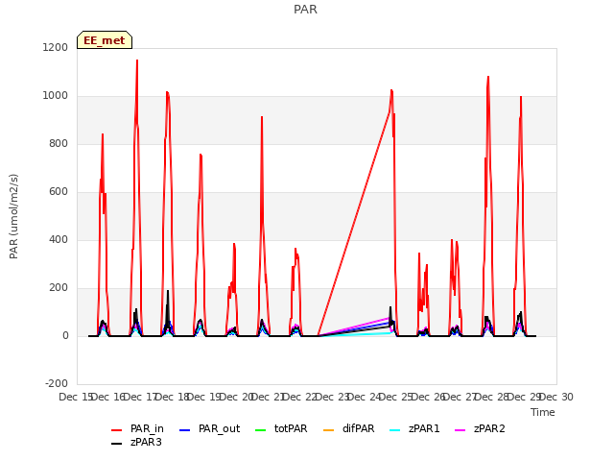Click the Dec 15 x-axis tick label
The height and width of the screenshot is (461, 614).
click(x=75, y=397)
